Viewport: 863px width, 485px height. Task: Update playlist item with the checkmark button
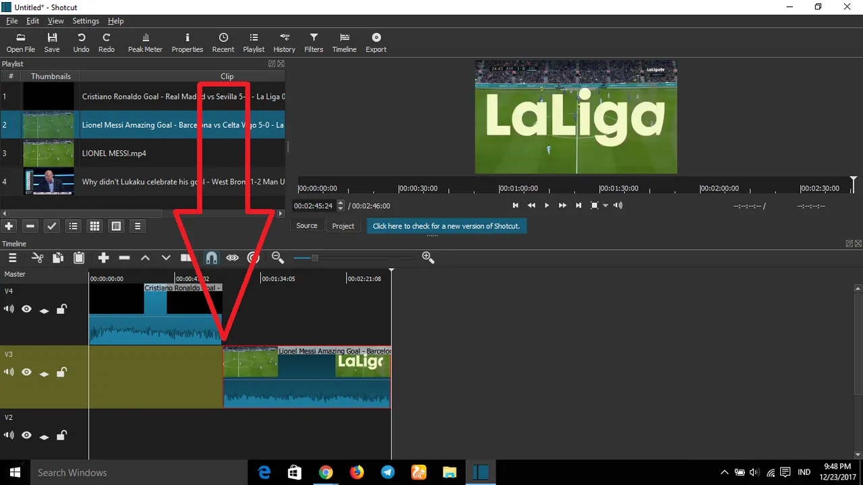coord(52,226)
